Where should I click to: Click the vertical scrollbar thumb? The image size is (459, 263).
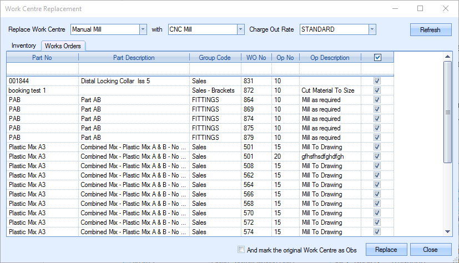(447, 112)
